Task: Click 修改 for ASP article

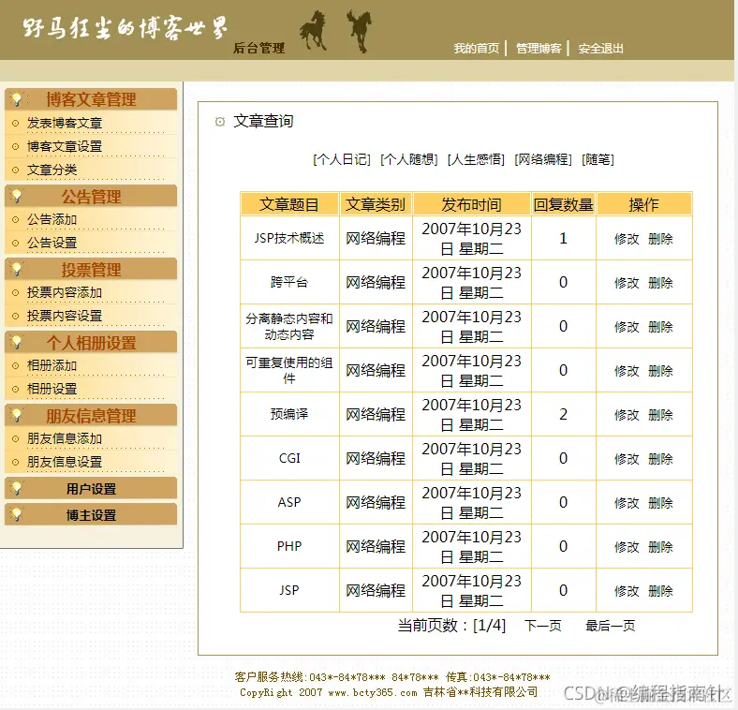Action: click(627, 503)
